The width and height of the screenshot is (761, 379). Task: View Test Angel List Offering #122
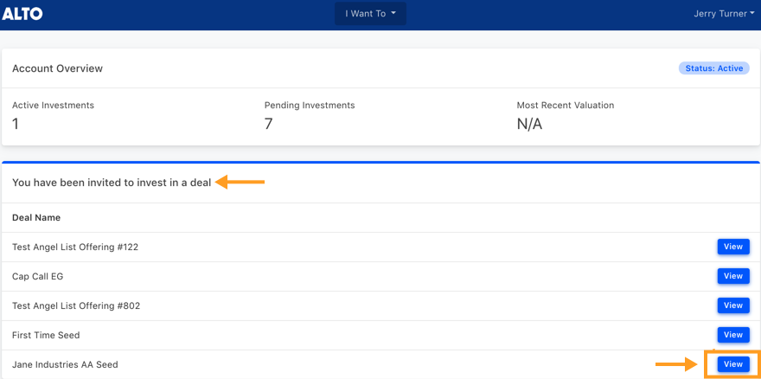coord(733,247)
